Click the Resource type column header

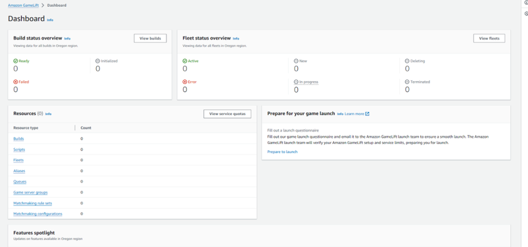[x=26, y=128]
